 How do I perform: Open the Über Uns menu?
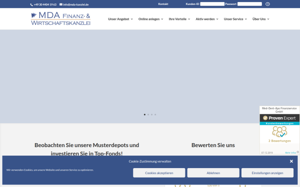click(x=261, y=19)
